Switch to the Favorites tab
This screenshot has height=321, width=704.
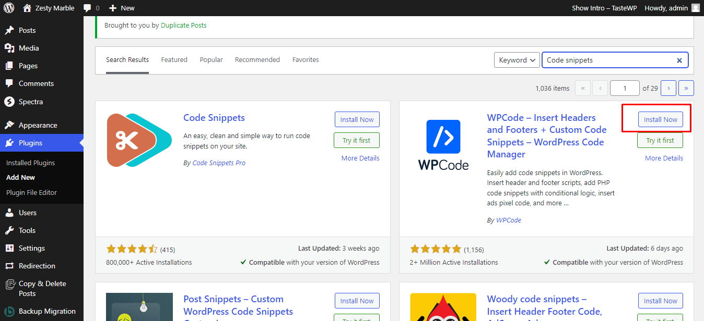click(x=306, y=60)
